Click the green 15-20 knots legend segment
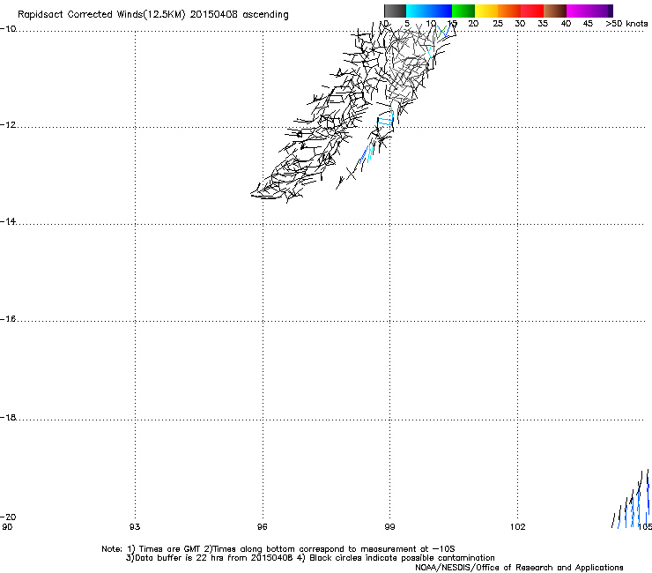This screenshot has width=652, height=573. pos(463,11)
